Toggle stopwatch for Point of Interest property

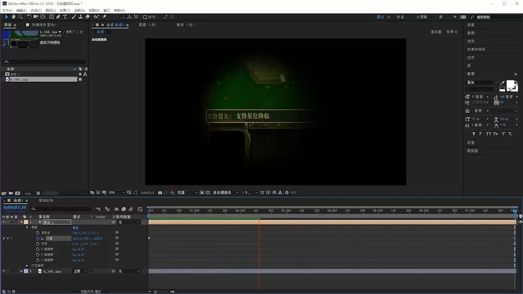pos(38,233)
